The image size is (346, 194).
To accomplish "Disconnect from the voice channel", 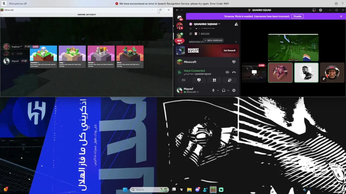I will pyautogui.click(x=234, y=72).
